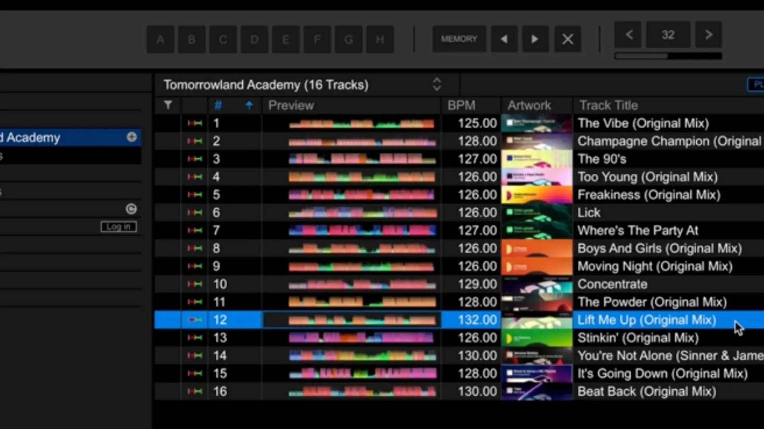Screen dimensions: 764x429
Task: Open Tomorrowland Academy playlist sort dropdown
Action: click(x=437, y=84)
